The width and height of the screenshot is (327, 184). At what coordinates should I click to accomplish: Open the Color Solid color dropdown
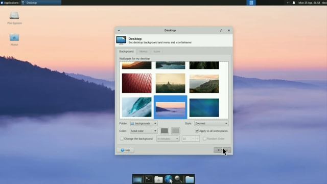coord(144,131)
